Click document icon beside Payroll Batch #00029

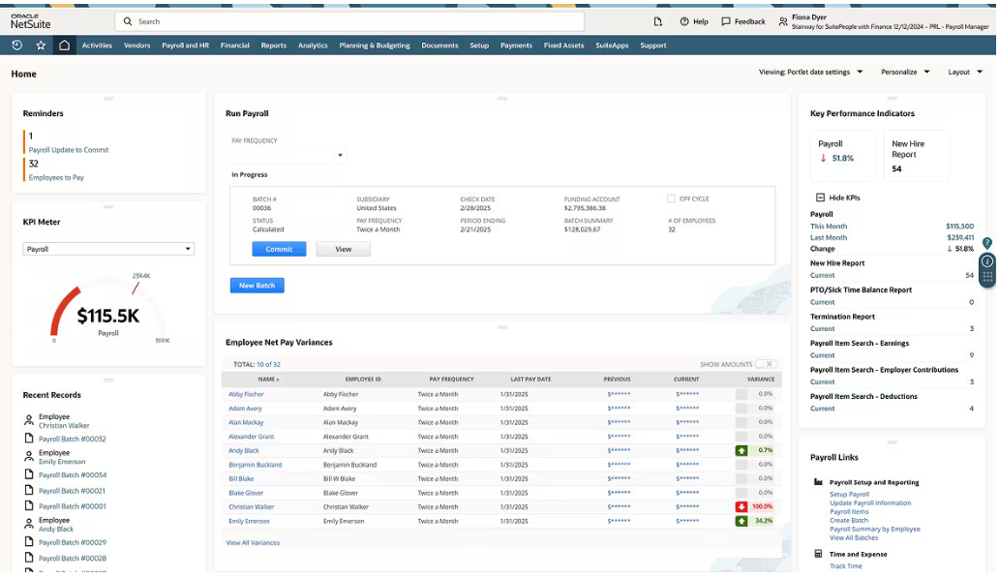pyautogui.click(x=29, y=542)
